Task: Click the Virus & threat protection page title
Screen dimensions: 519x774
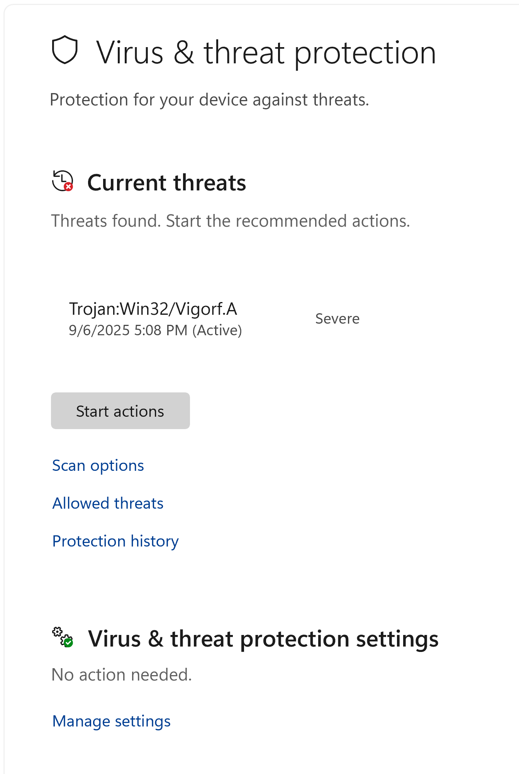Action: pyautogui.click(x=266, y=53)
